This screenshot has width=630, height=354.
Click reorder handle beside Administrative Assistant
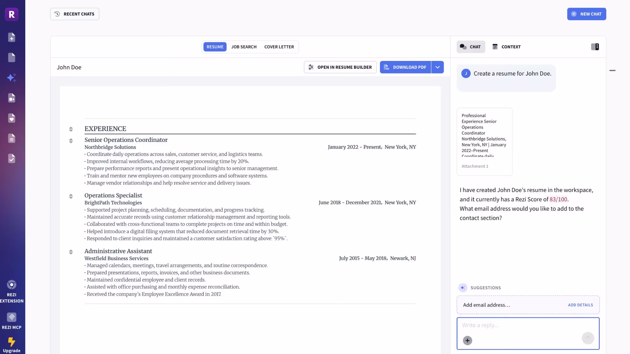[71, 252]
